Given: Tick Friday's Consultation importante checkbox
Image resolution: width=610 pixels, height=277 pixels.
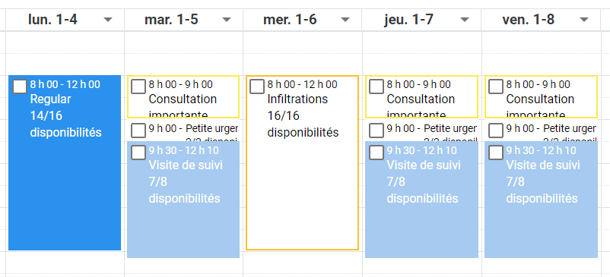Looking at the screenshot, I should pyautogui.click(x=496, y=87).
